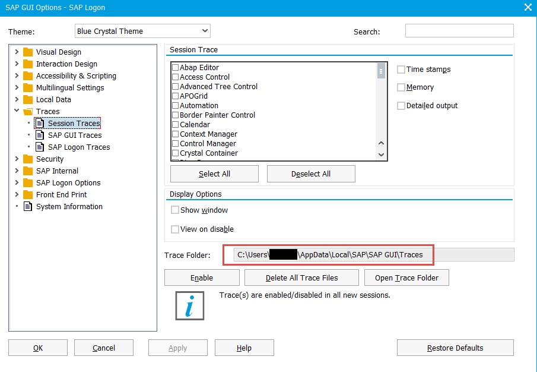Expand the Multilingual Settings tree node
Screen dimensions: 537x372
point(17,88)
